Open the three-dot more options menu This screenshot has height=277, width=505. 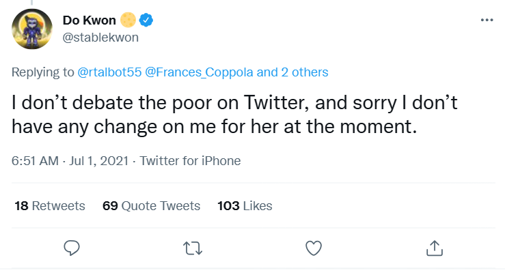click(487, 20)
